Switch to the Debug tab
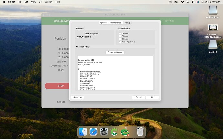The image size is (223, 139). 127,23
